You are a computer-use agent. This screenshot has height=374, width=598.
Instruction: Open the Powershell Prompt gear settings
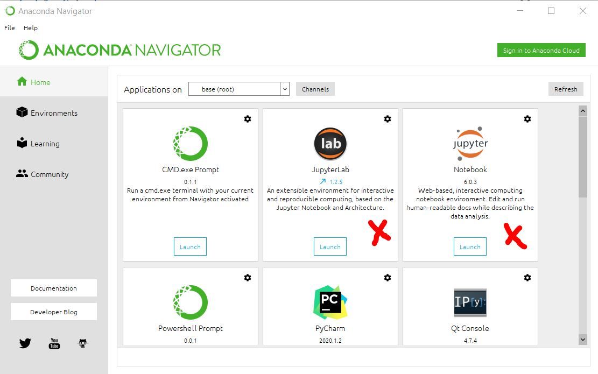tap(248, 278)
